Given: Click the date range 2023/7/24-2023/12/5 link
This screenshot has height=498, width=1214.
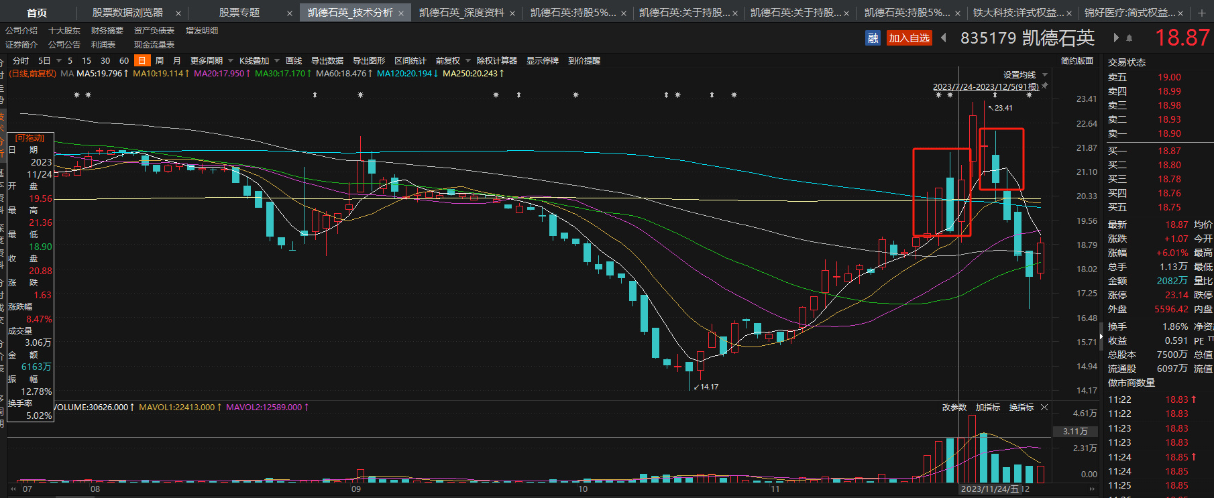Looking at the screenshot, I should (x=986, y=87).
